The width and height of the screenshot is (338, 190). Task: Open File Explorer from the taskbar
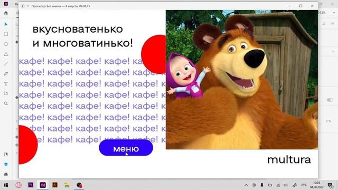[x=67, y=185]
